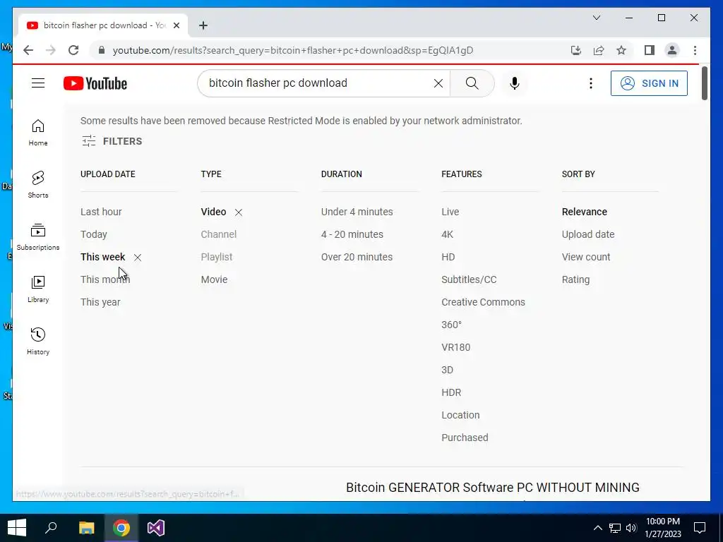Image resolution: width=723 pixels, height=542 pixels.
Task: Enable the Subtitles/CC filter
Action: click(x=469, y=279)
